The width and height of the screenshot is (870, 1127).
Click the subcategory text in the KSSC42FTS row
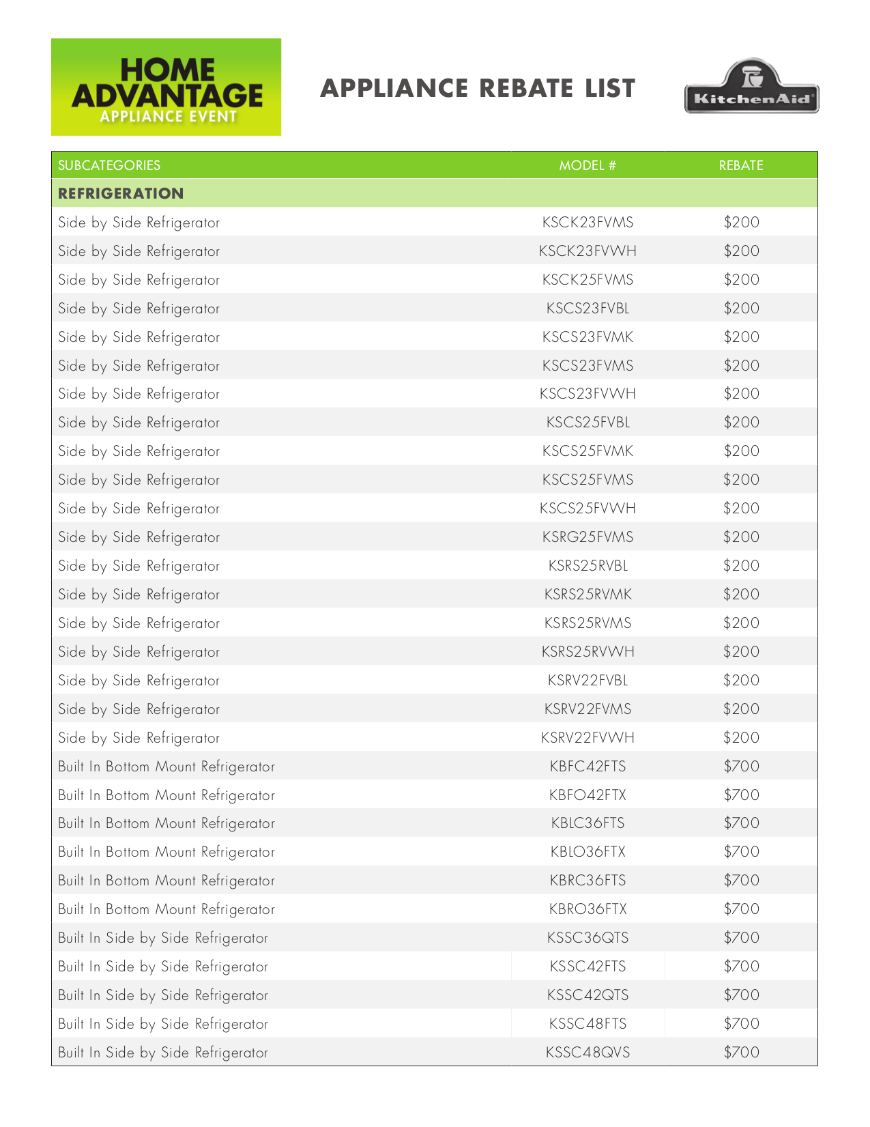pyautogui.click(x=163, y=967)
